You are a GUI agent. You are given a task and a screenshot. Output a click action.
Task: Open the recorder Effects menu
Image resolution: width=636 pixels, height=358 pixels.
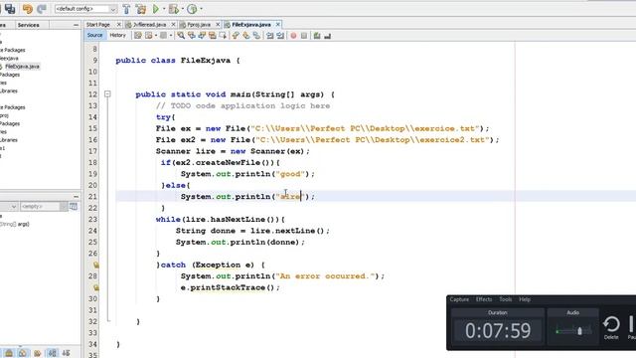tap(484, 299)
